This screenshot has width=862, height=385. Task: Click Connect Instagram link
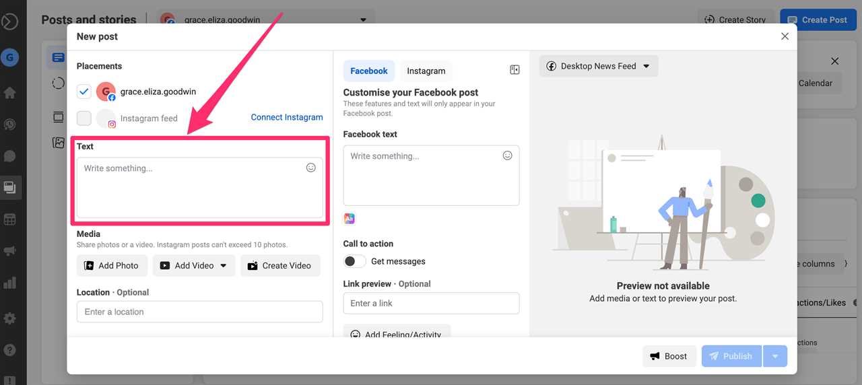click(287, 117)
